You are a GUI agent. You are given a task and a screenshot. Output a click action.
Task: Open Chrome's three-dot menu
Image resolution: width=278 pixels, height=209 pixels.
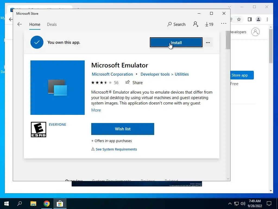click(x=267, y=19)
